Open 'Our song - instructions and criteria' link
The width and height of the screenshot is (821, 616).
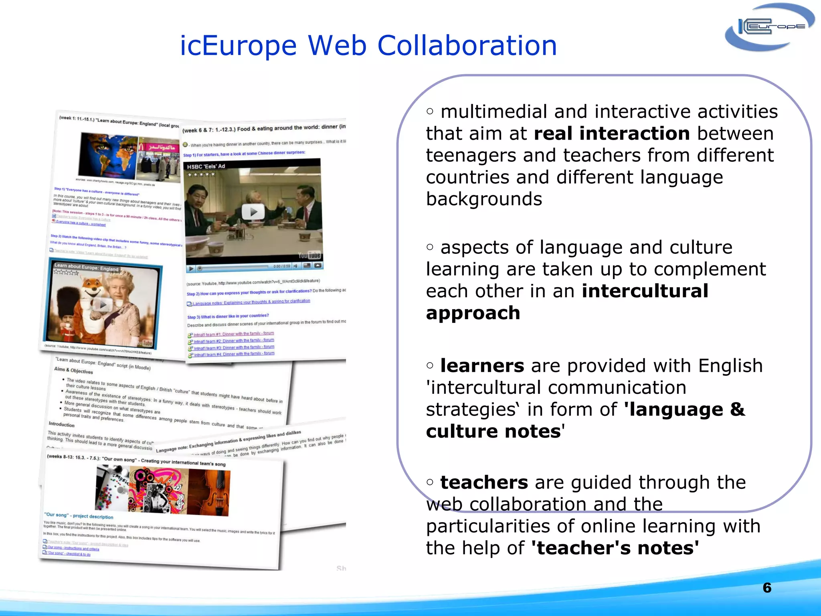tap(73, 548)
